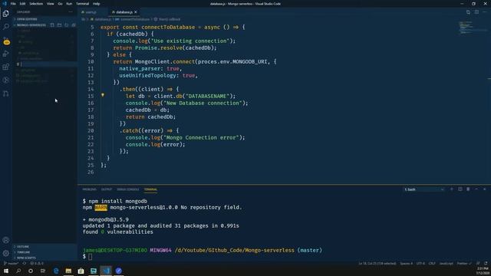Open the terminal shell selector dropdown (bash)
Screen dimensions: 491x276
coord(424,189)
